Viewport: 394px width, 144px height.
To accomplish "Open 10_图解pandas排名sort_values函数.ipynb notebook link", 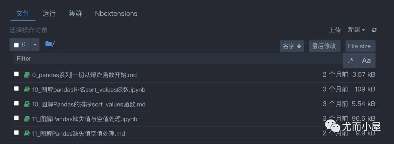I will (89, 89).
